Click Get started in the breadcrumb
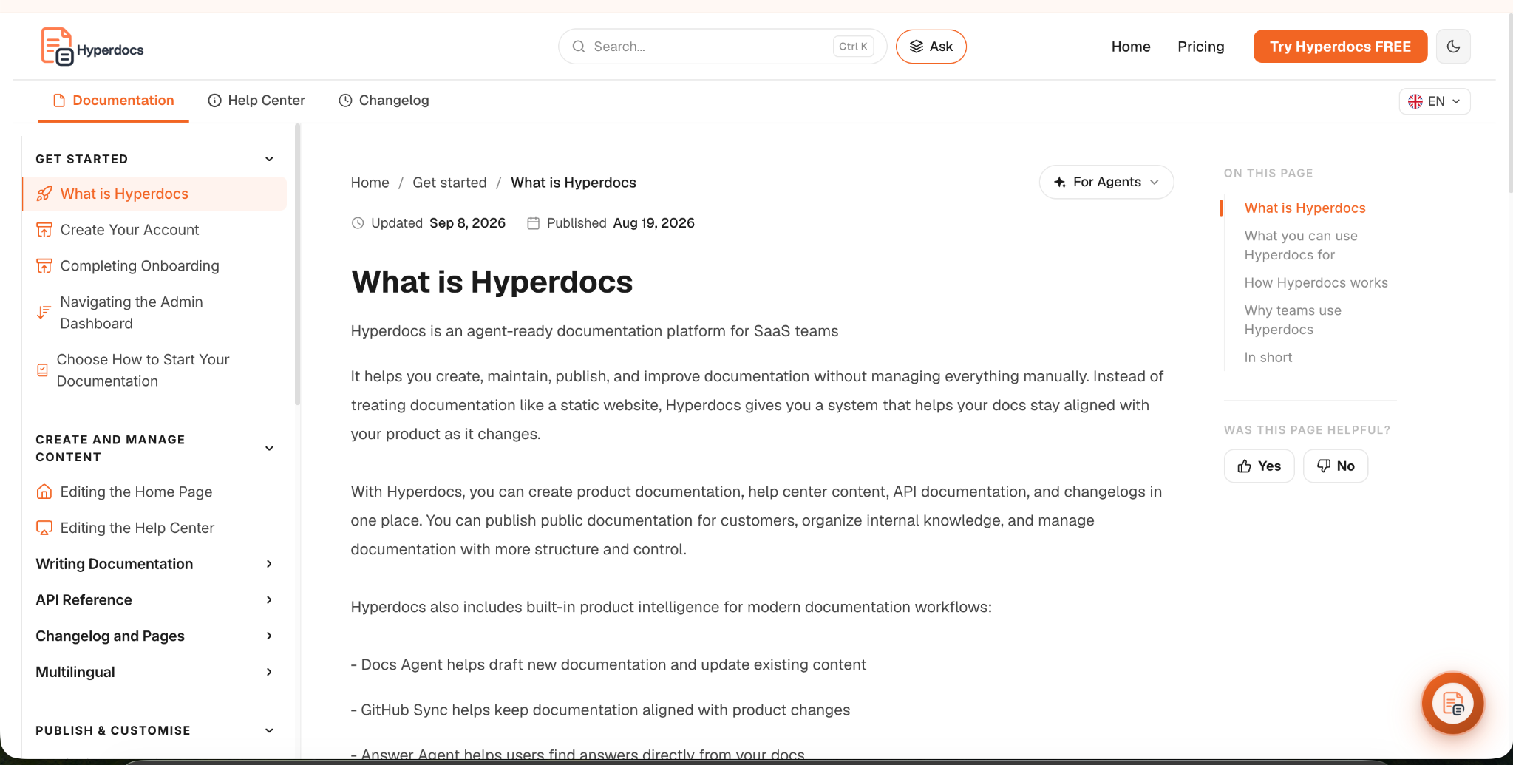1513x765 pixels. click(449, 183)
